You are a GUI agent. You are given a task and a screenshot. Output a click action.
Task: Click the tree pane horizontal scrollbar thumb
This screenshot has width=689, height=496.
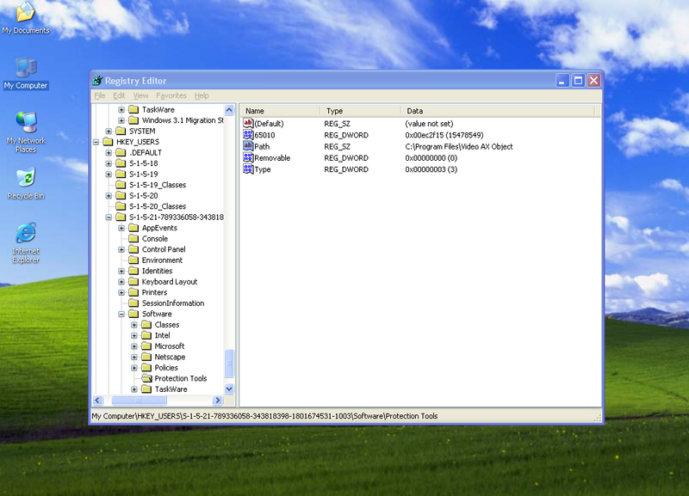click(x=139, y=400)
